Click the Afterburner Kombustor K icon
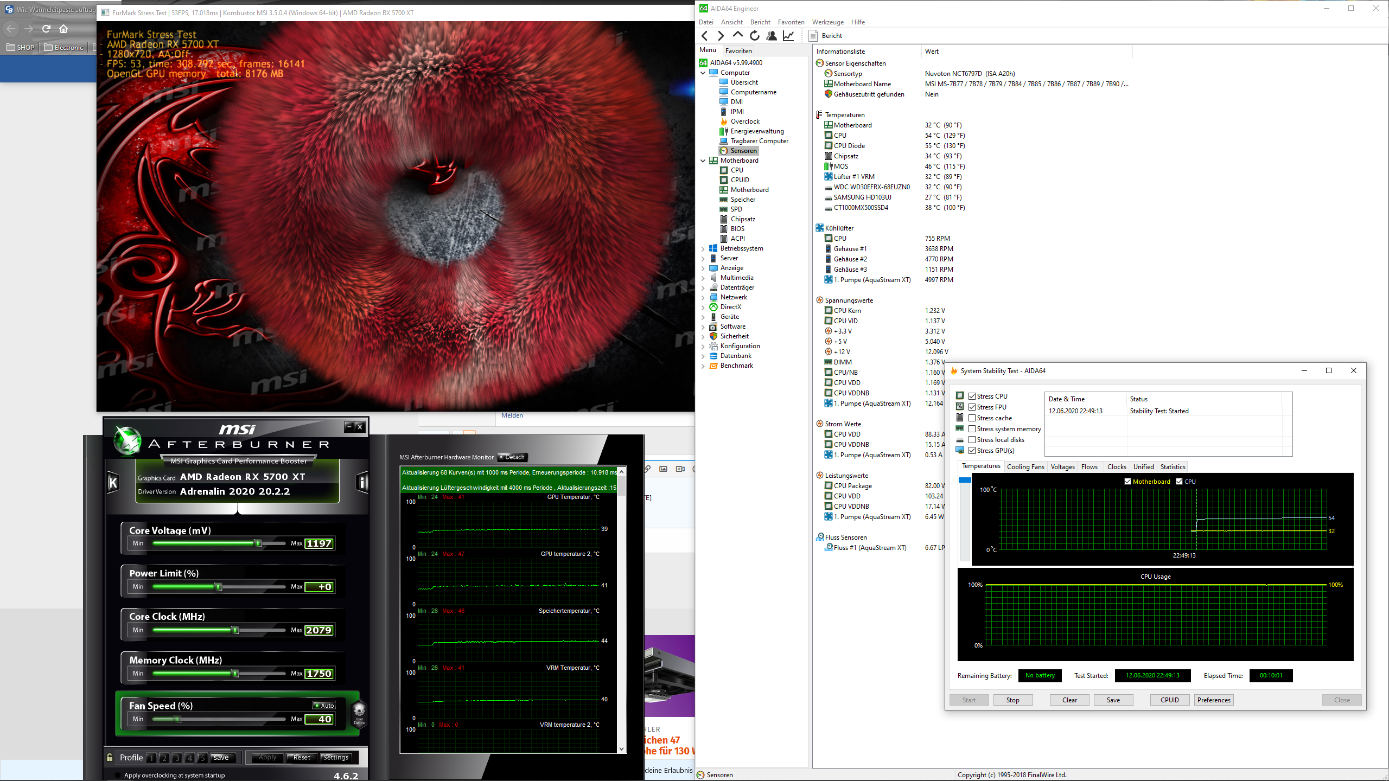 113,482
